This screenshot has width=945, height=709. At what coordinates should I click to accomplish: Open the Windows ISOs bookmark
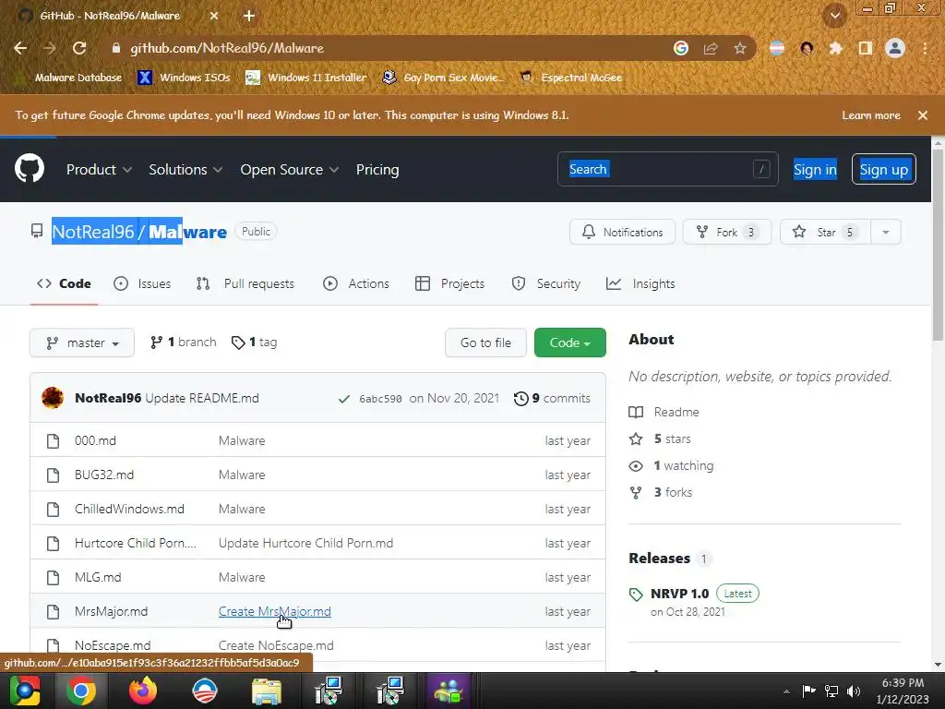tap(185, 78)
